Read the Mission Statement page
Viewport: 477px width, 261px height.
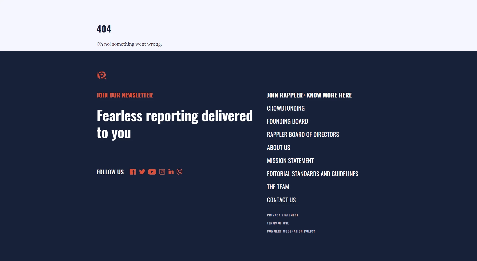(x=290, y=161)
